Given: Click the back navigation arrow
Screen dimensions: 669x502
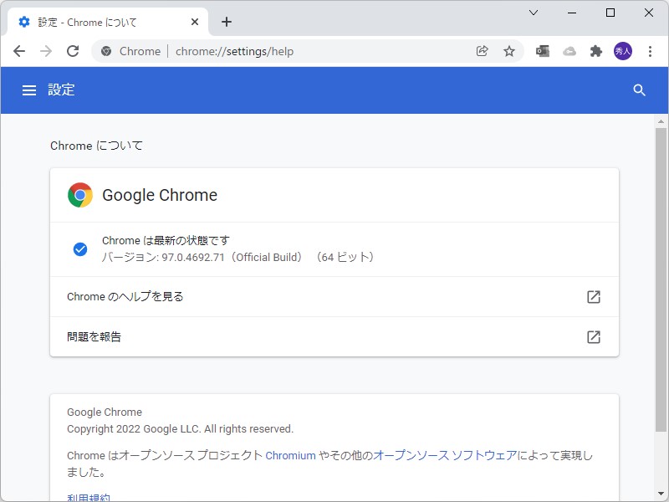Looking at the screenshot, I should click(x=19, y=51).
